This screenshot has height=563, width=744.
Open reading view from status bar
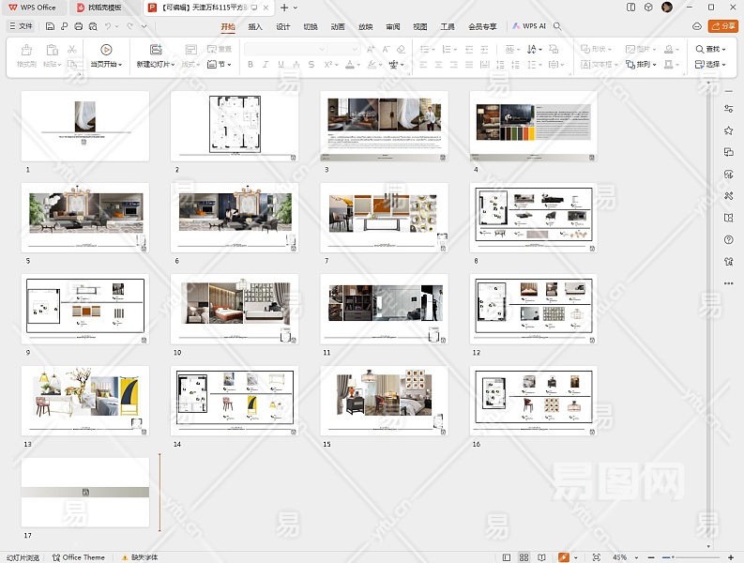point(541,557)
